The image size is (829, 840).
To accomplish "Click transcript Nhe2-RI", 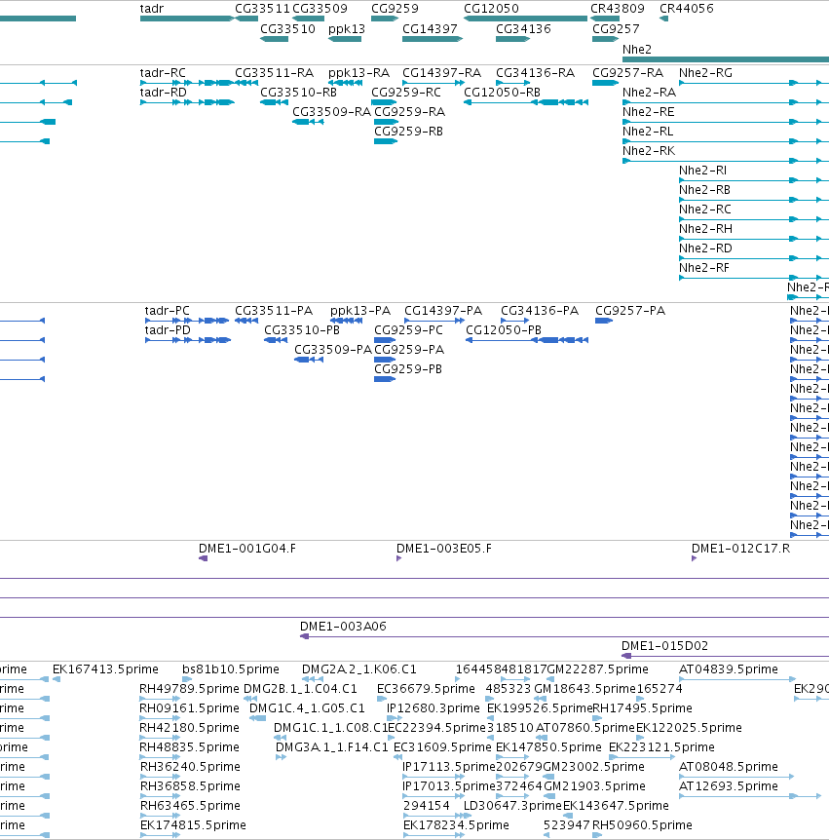I will (702, 170).
